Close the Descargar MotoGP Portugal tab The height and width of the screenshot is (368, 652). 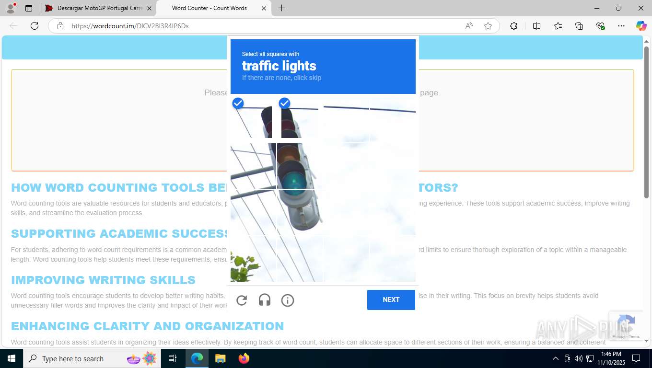(x=149, y=8)
